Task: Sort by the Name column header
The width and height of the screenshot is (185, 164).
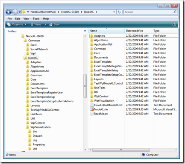Action: point(106,31)
